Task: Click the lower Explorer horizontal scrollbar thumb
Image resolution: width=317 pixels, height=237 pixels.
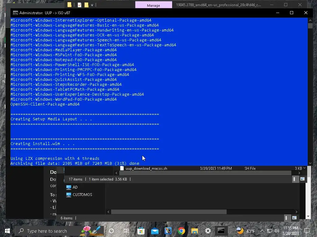Action: [169, 212]
